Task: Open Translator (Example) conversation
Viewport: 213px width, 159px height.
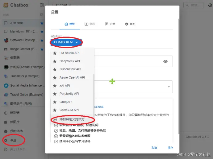Action: [23, 76]
